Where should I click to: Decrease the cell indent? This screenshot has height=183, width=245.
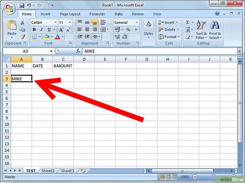[80, 37]
